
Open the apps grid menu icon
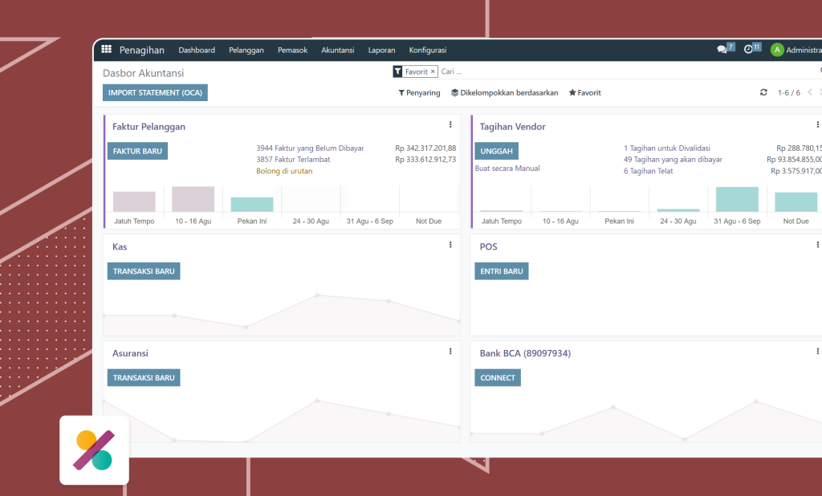pos(106,50)
